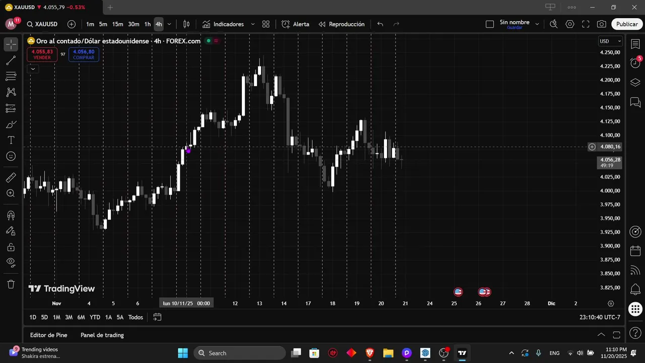This screenshot has width=645, height=363.
Task: Select the trend line drawing tool
Action: pos(11,60)
